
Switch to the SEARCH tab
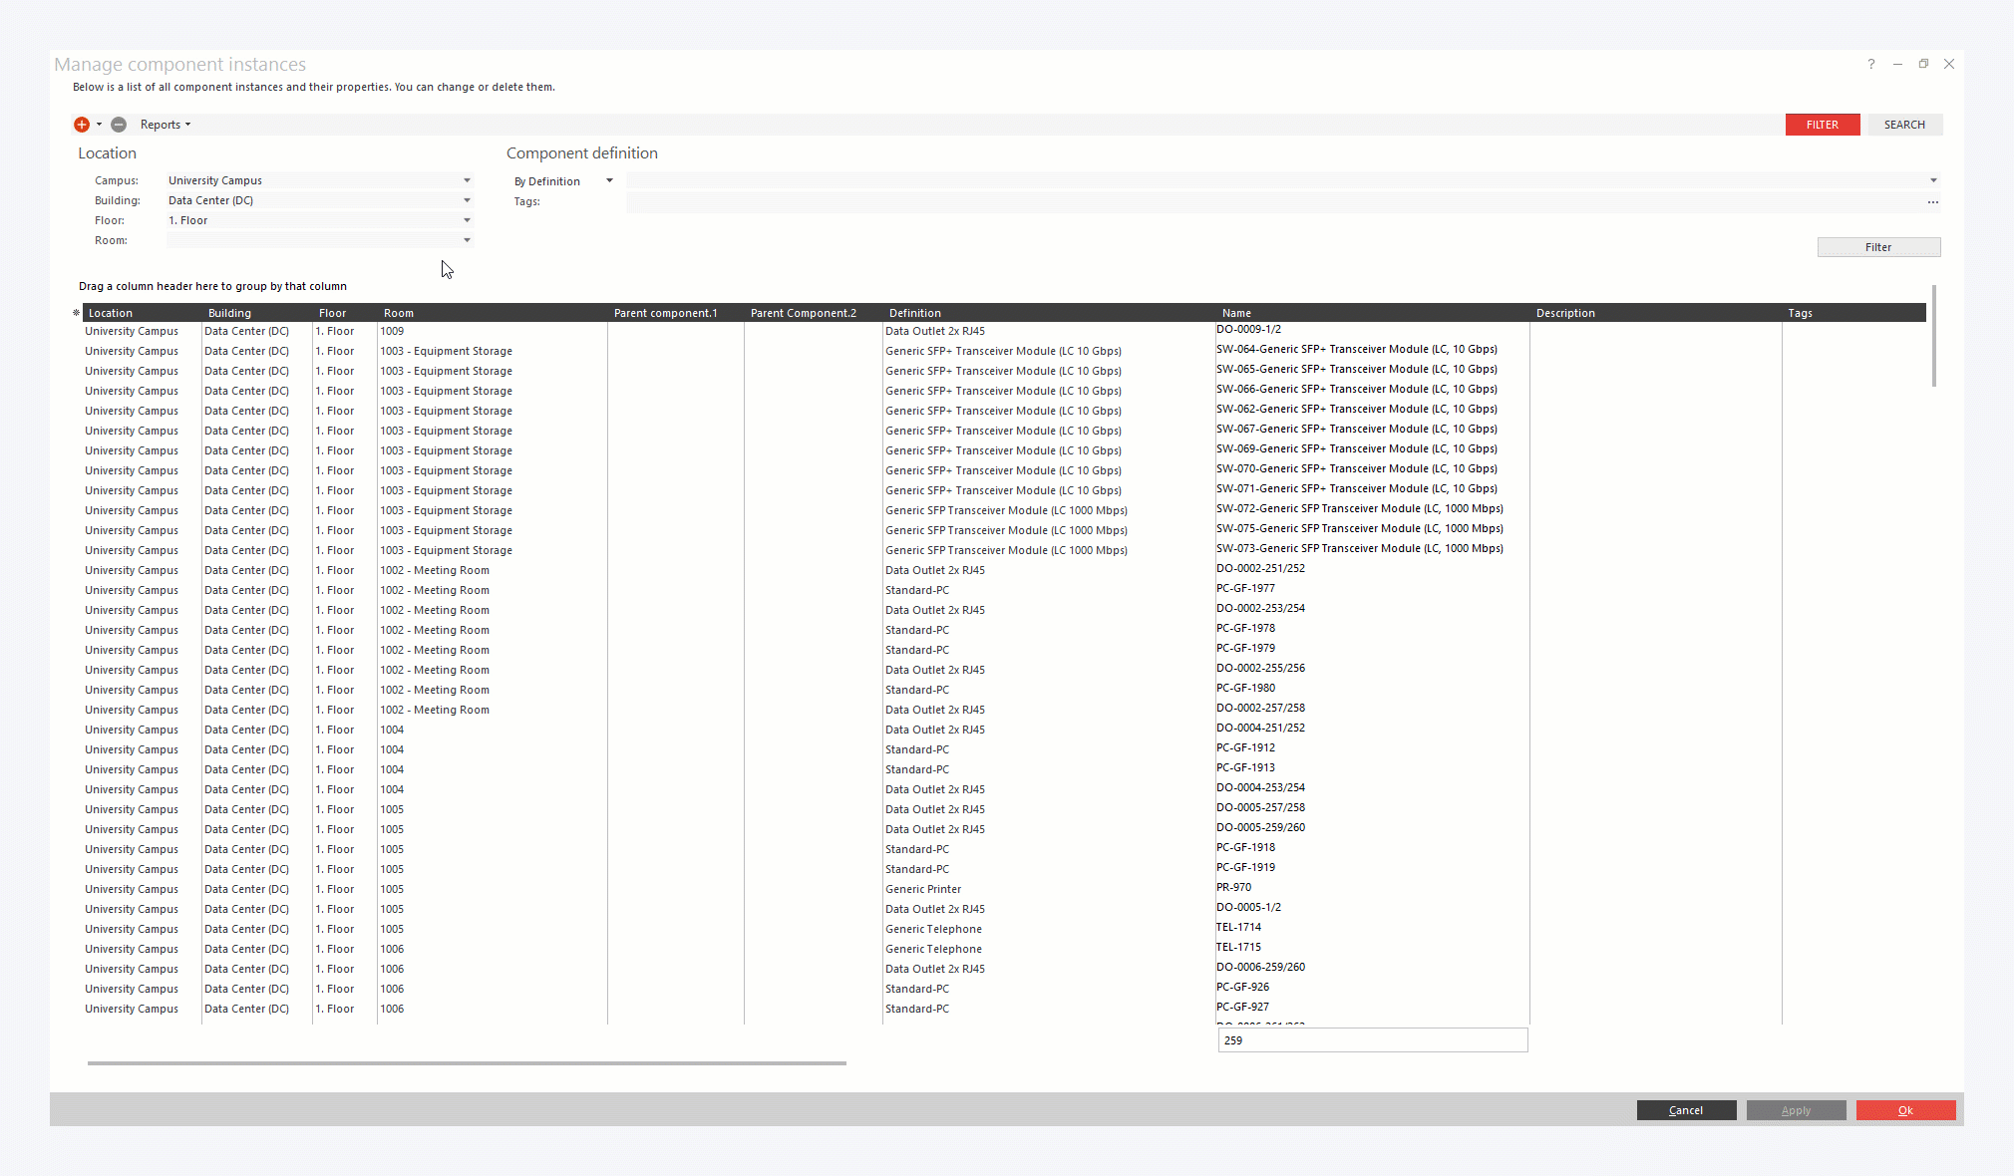[x=1904, y=125]
